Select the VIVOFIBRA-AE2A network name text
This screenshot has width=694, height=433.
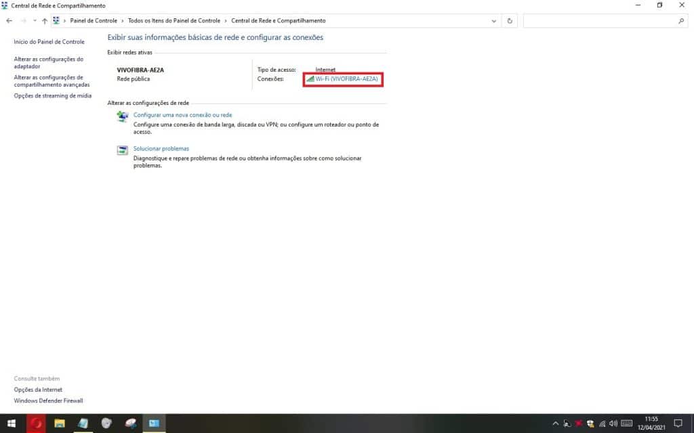click(140, 70)
